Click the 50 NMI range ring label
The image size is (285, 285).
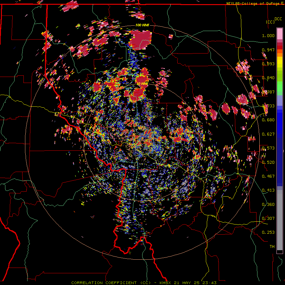[x=142, y=84]
